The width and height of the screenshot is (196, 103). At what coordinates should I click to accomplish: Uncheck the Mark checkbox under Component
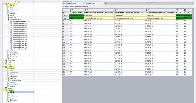point(9,6)
